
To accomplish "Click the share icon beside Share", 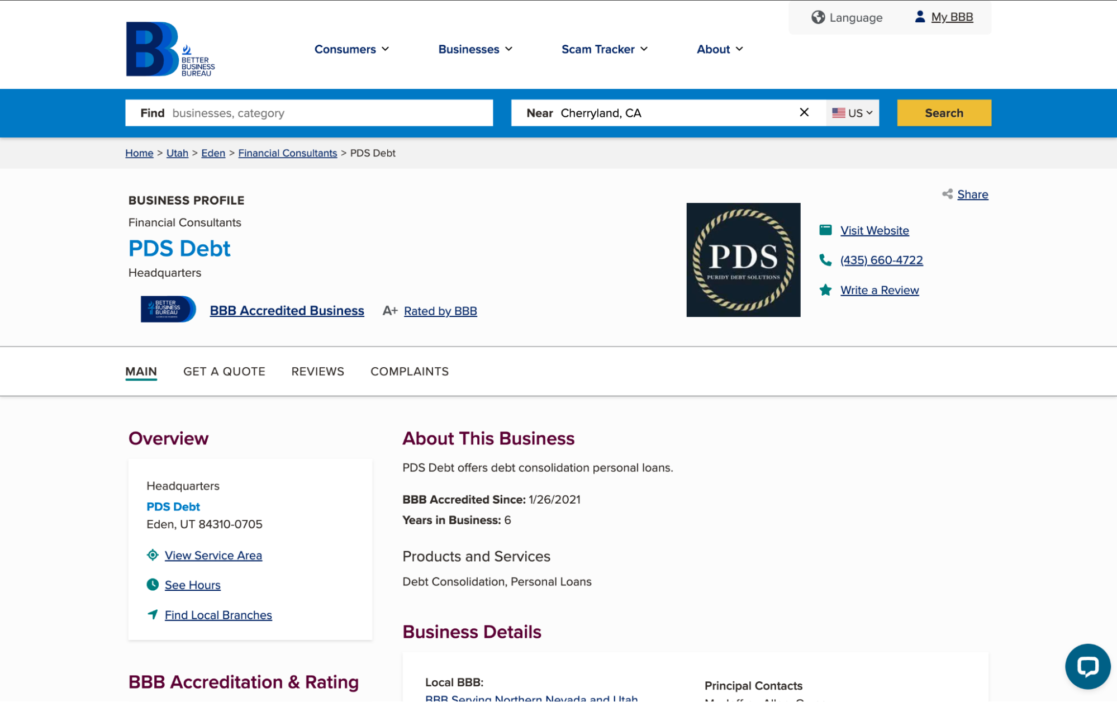I will (x=947, y=194).
